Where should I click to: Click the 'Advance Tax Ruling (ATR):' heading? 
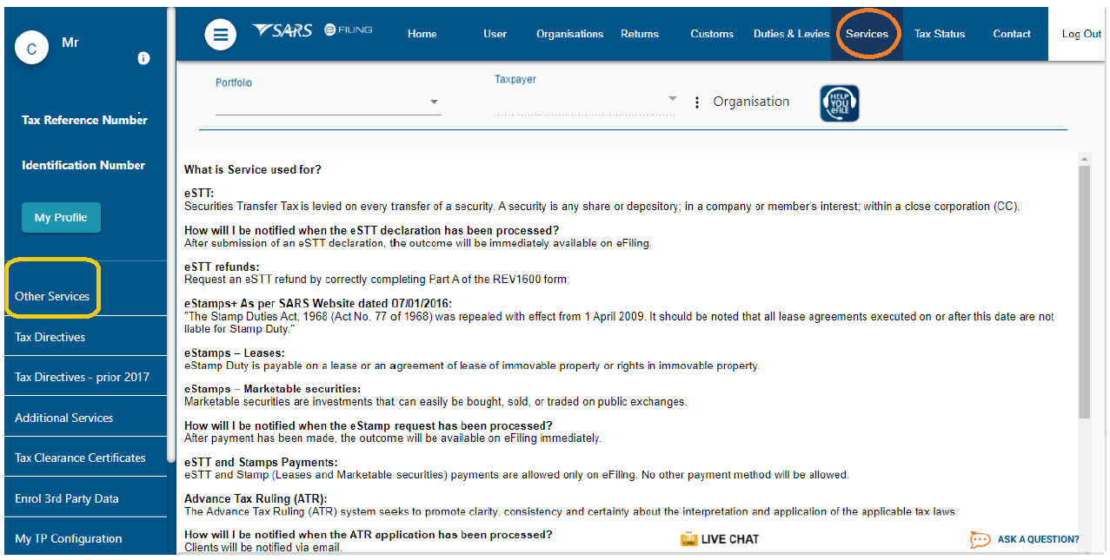click(256, 498)
